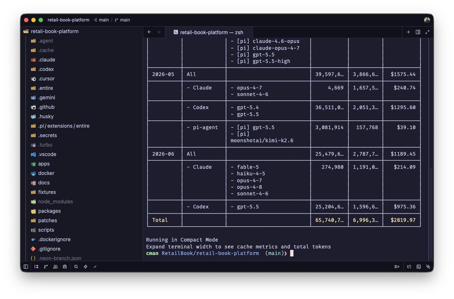Open the Outline panel icon
Screen dimensions: 454x299
point(409,266)
